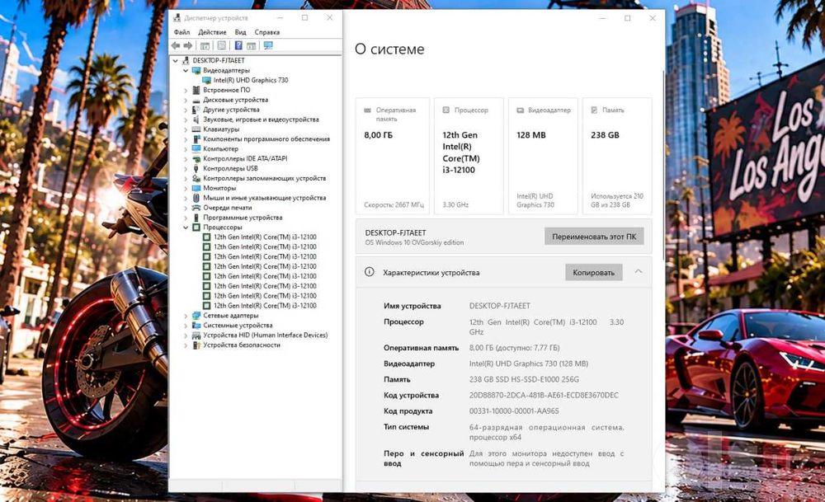The width and height of the screenshot is (825, 502).
Task: Click the Клавиатуры keyboard icon
Action: tap(196, 129)
